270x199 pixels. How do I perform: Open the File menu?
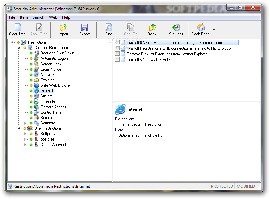(12, 17)
